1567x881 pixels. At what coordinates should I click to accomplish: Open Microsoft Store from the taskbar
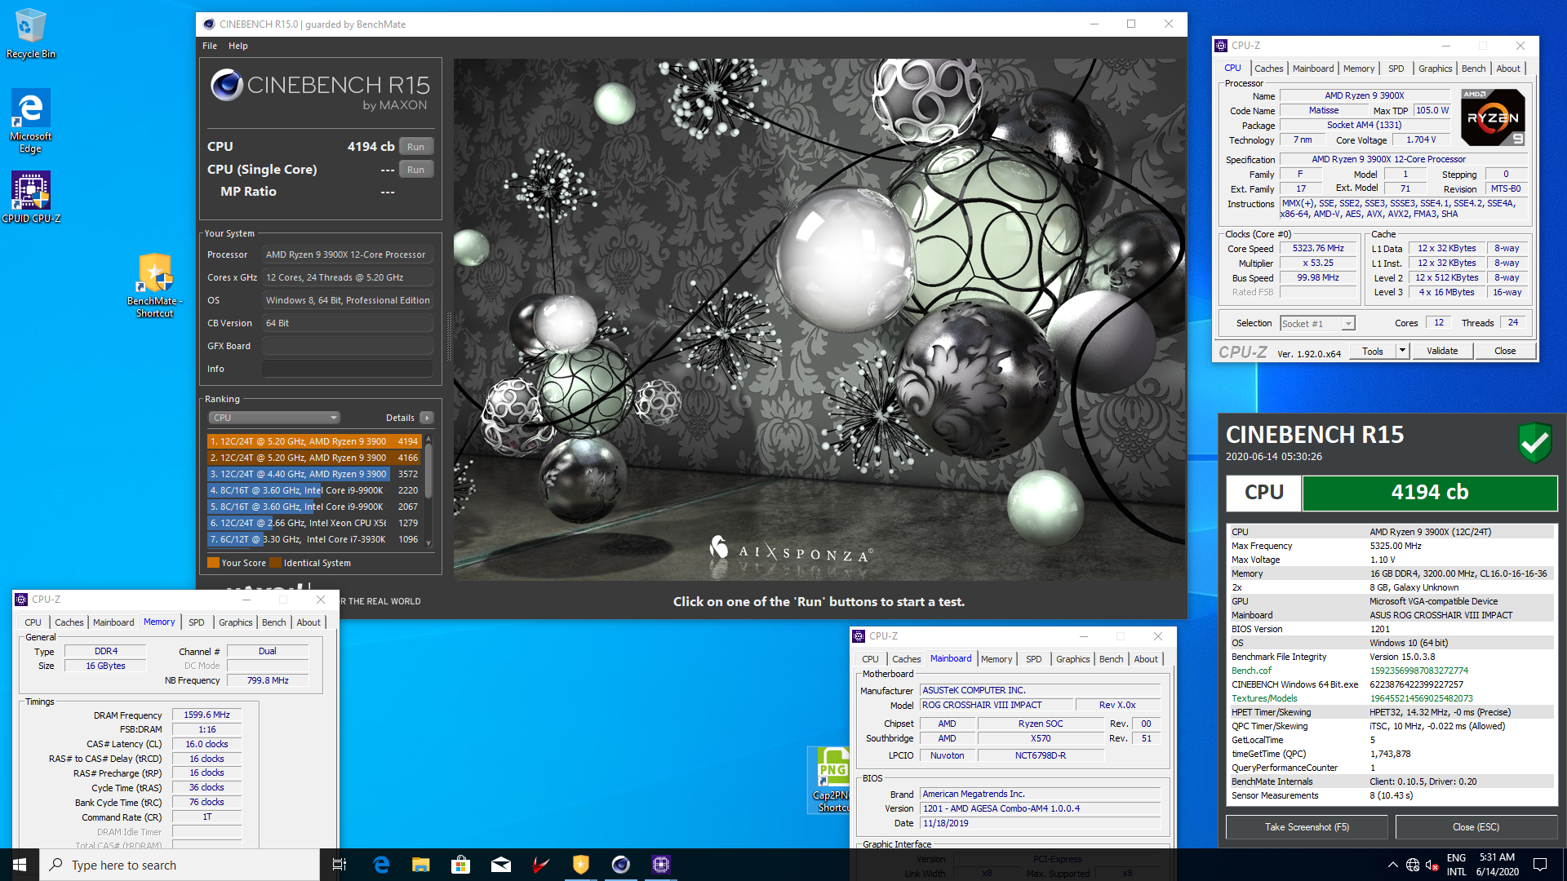(x=460, y=865)
